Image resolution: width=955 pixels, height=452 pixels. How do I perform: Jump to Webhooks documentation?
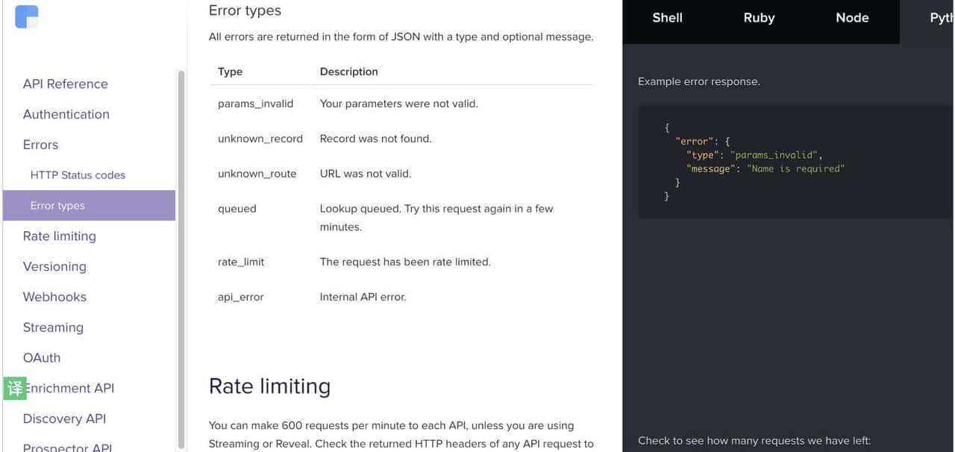point(54,297)
